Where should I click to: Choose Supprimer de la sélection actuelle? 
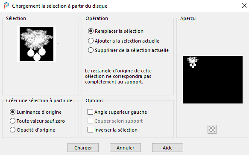(x=91, y=50)
